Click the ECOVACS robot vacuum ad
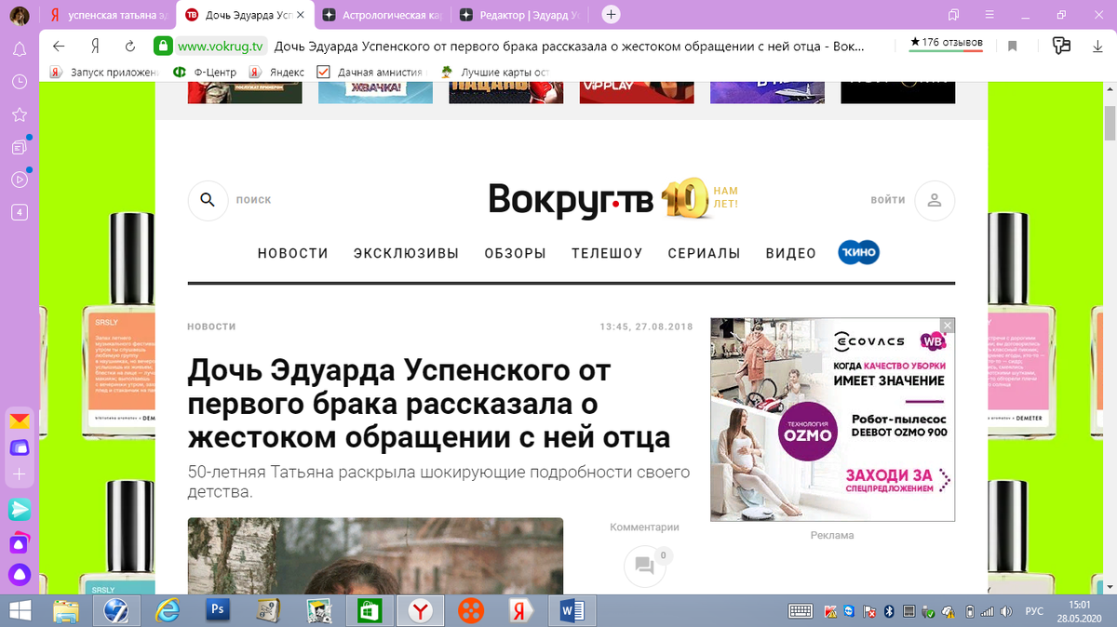The width and height of the screenshot is (1117, 627). [832, 419]
